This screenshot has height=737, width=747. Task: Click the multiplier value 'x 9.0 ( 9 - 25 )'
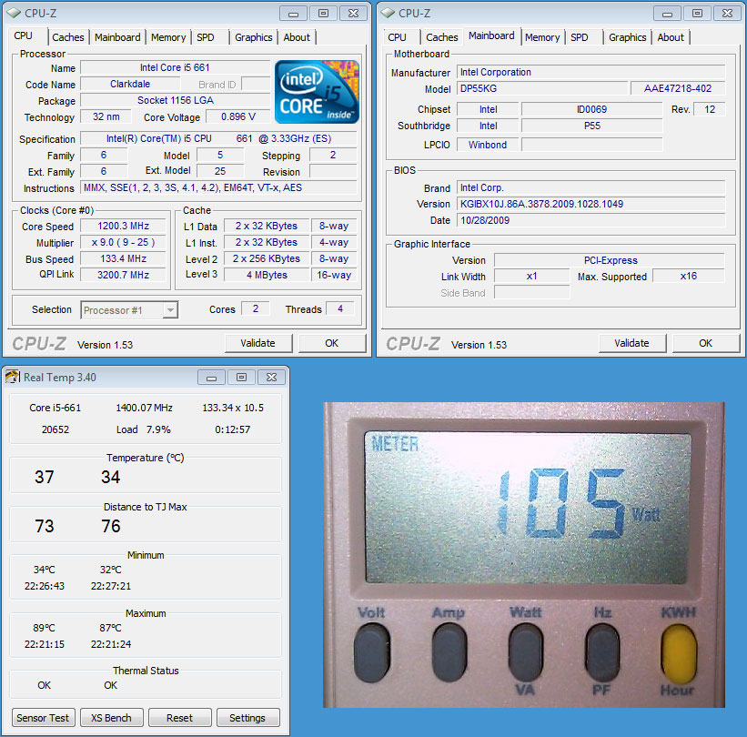124,242
